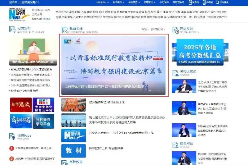This screenshot has width=248, height=165.
Task: Open article 教师播种希望 教育引领未来
Action: pyautogui.click(x=107, y=102)
